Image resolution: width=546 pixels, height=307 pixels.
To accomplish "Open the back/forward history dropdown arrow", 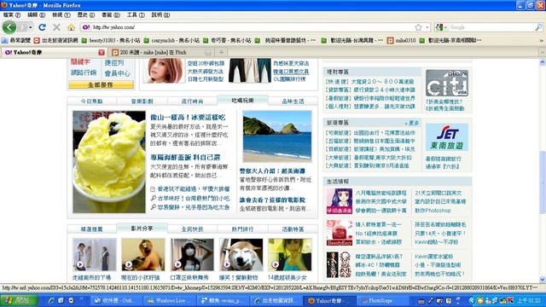I will click(x=31, y=27).
